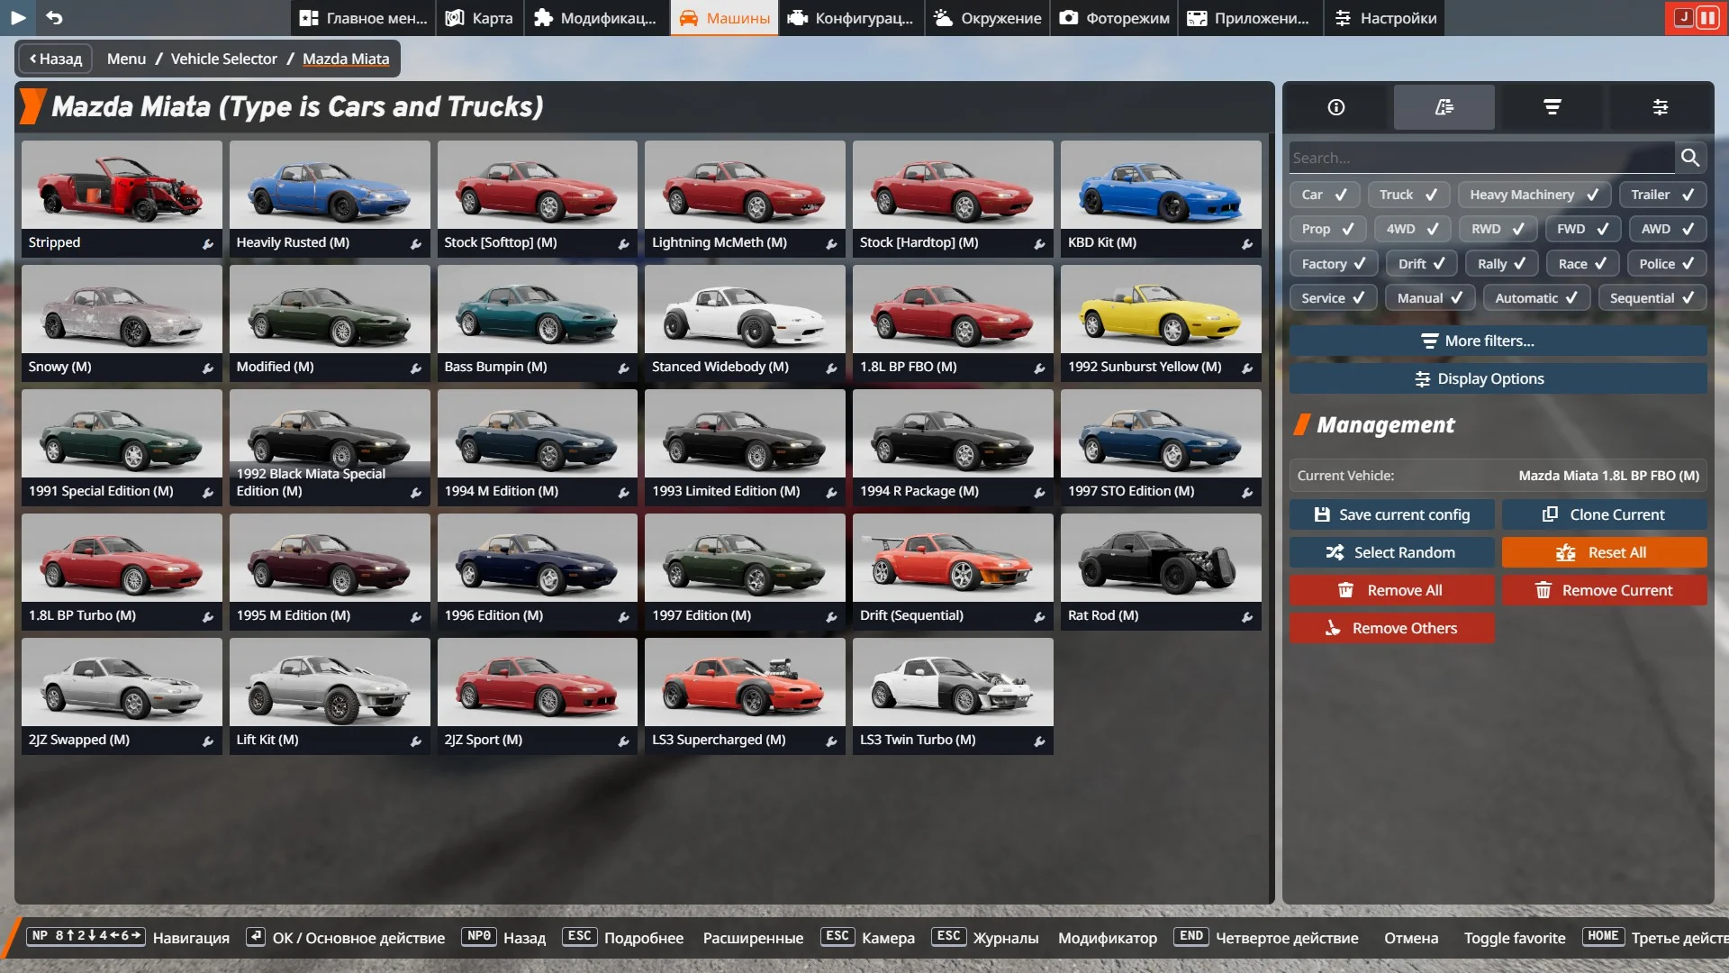Image resolution: width=1729 pixels, height=973 pixels.
Task: Click Select Random button
Action: coord(1391,552)
